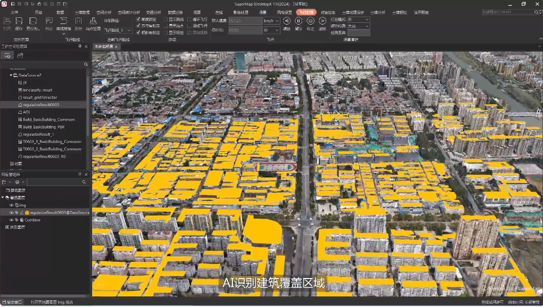
Task: Collapse the DataSource2 tree node
Action: [x=11, y=75]
